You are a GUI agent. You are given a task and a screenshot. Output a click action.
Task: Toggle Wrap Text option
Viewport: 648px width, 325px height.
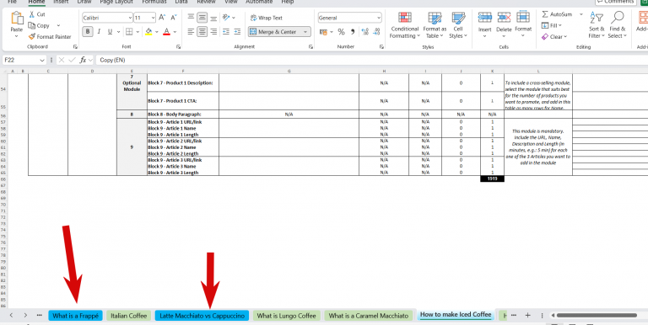(x=266, y=18)
